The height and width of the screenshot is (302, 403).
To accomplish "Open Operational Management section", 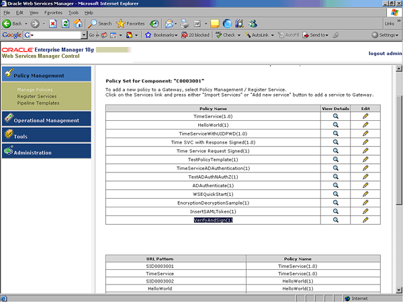I will [x=46, y=119].
